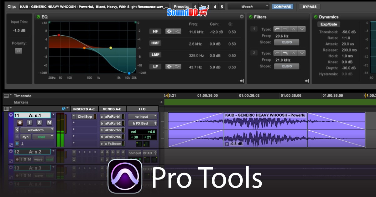Click the playlist icon at track 11's bottom
The height and width of the screenshot is (197, 376).
pyautogui.click(x=11, y=145)
